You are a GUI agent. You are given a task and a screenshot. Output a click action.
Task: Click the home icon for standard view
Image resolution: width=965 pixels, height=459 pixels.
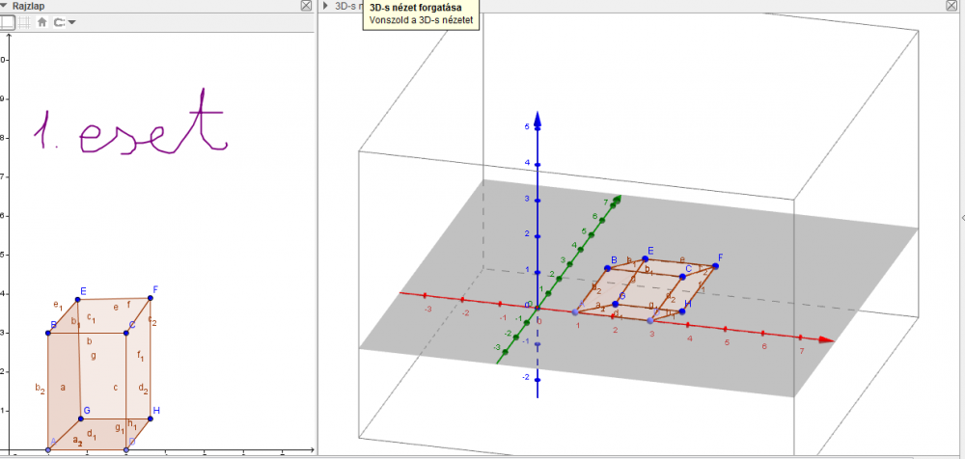coord(41,21)
